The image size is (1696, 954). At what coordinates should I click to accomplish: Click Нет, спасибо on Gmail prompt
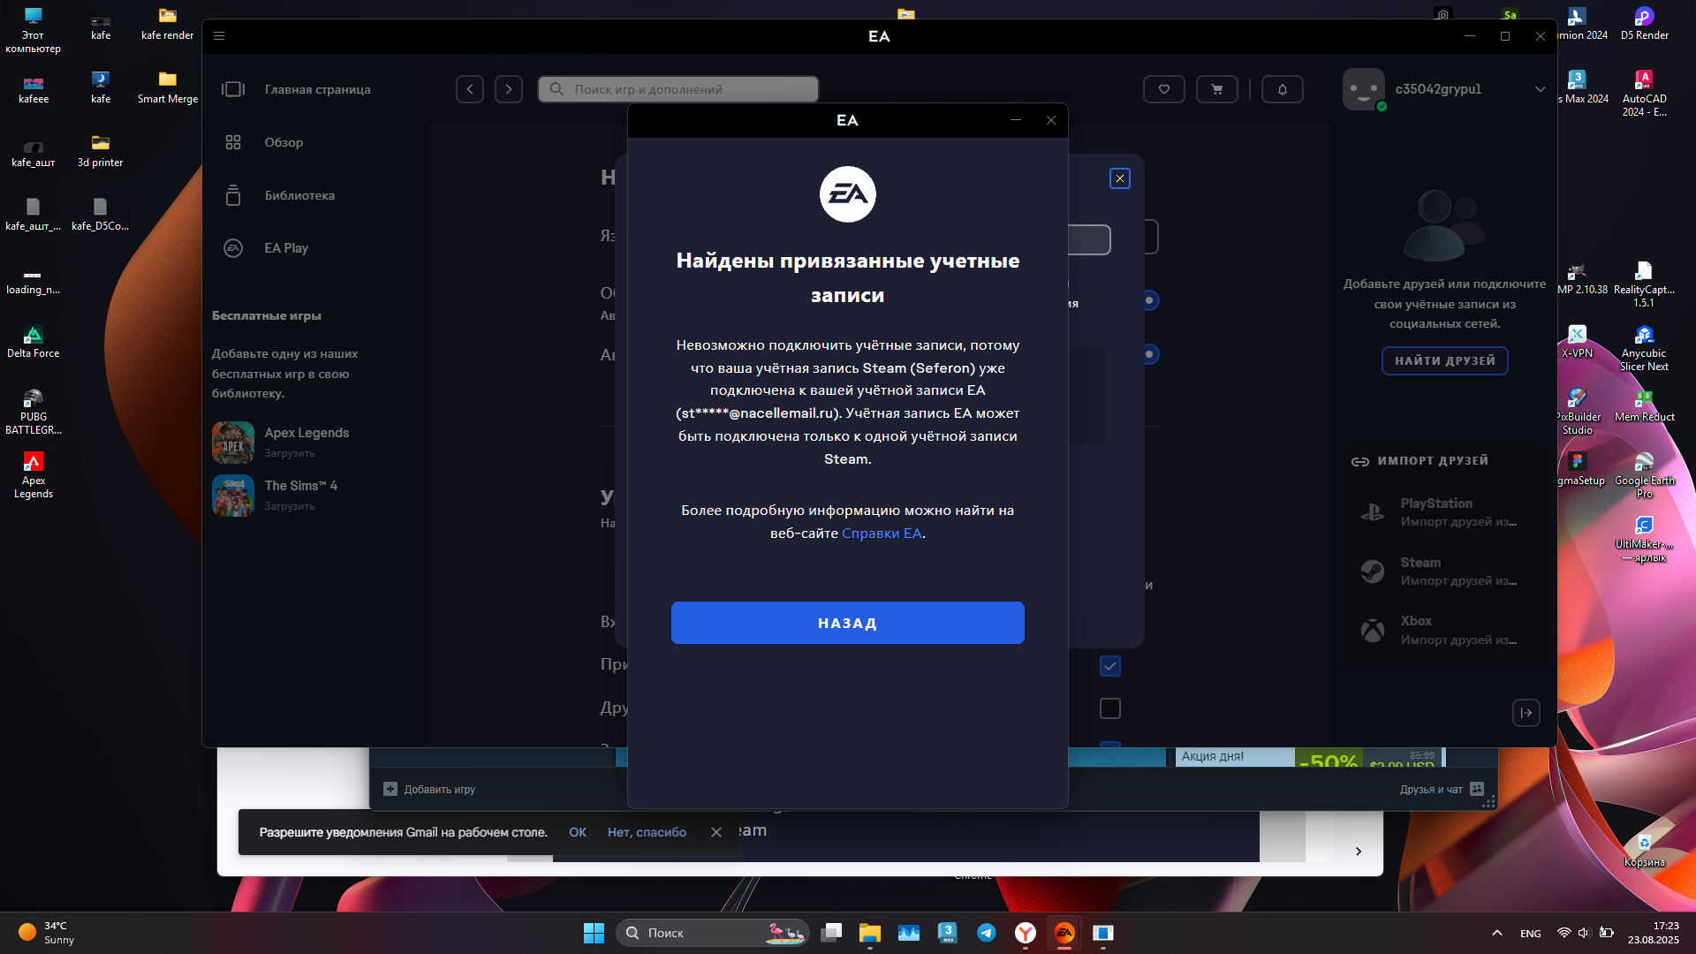click(647, 832)
